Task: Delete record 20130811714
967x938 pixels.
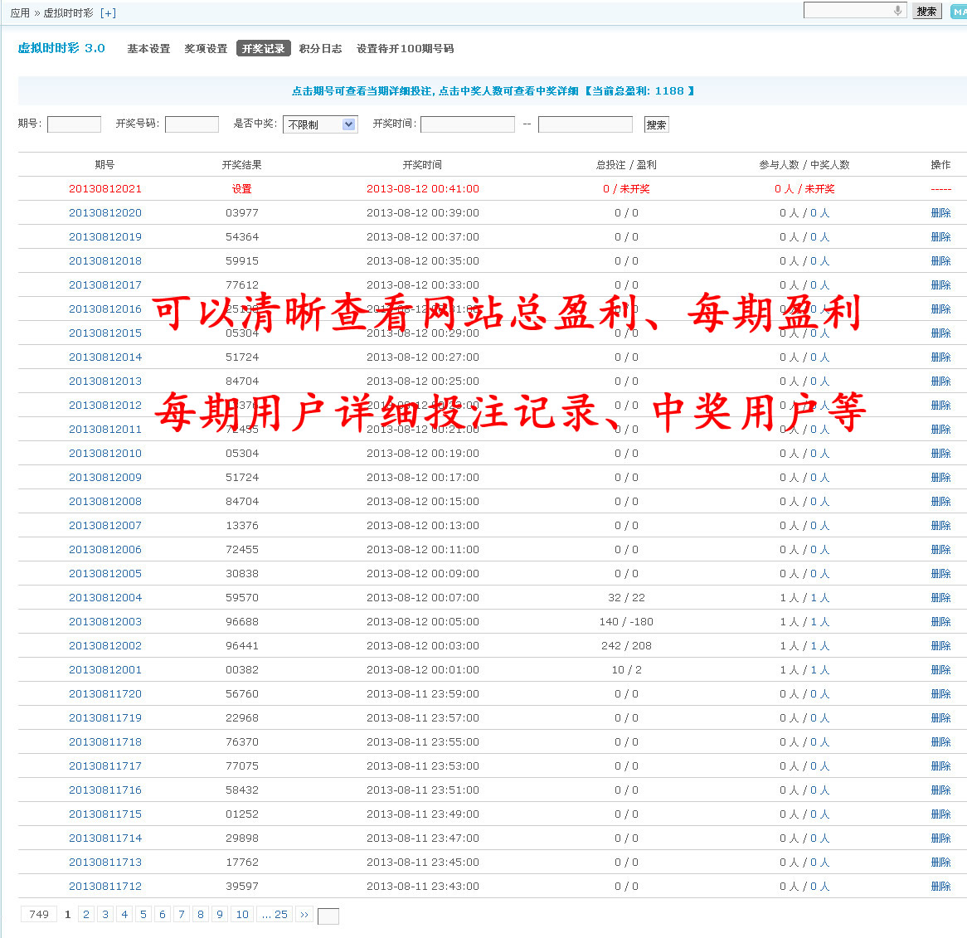Action: coord(940,838)
